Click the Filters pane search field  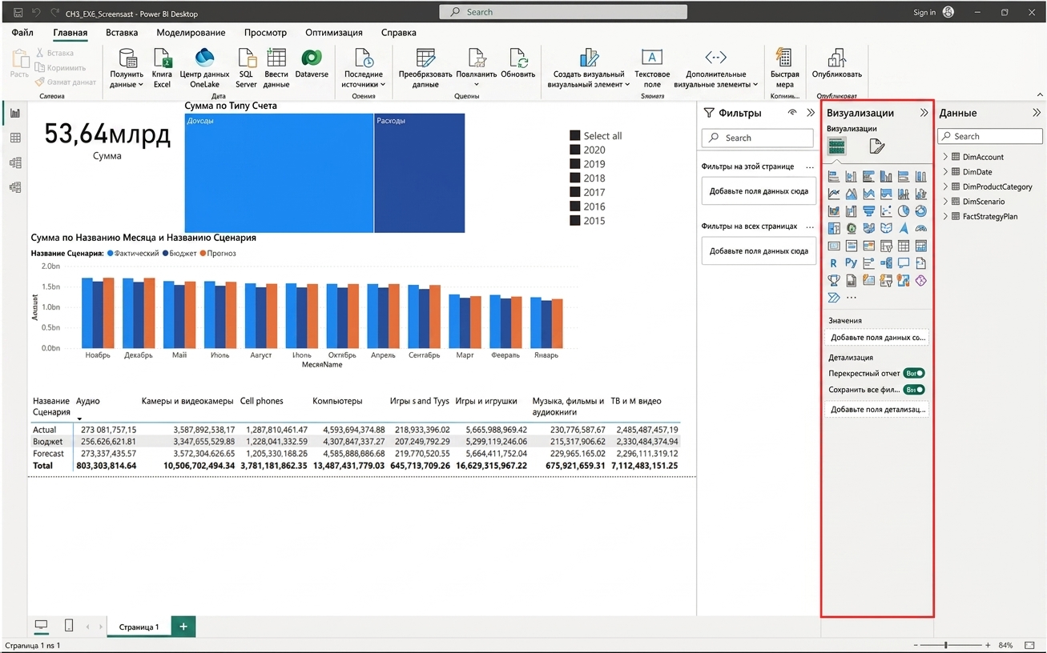pyautogui.click(x=758, y=138)
